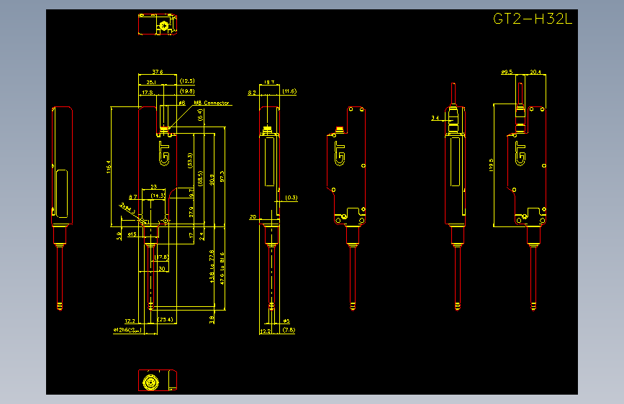Select the (53.3) vertical dimension
Screen dimensions: 624x404
coord(190,160)
